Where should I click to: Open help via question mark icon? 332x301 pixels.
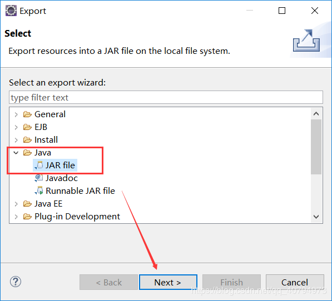pos(16,282)
